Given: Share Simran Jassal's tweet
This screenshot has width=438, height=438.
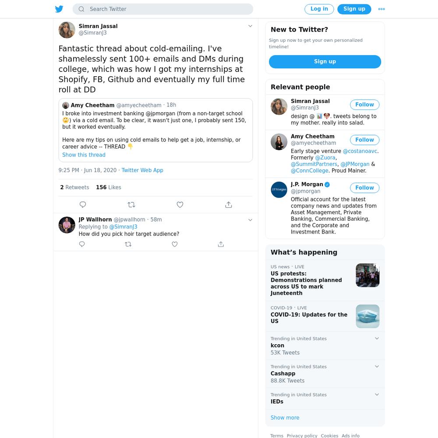Looking at the screenshot, I should tap(229, 205).
